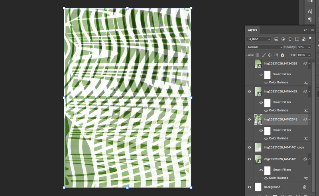Click smart filter mask under img20221026_14134352
The width and height of the screenshot is (319, 196).
point(267,75)
